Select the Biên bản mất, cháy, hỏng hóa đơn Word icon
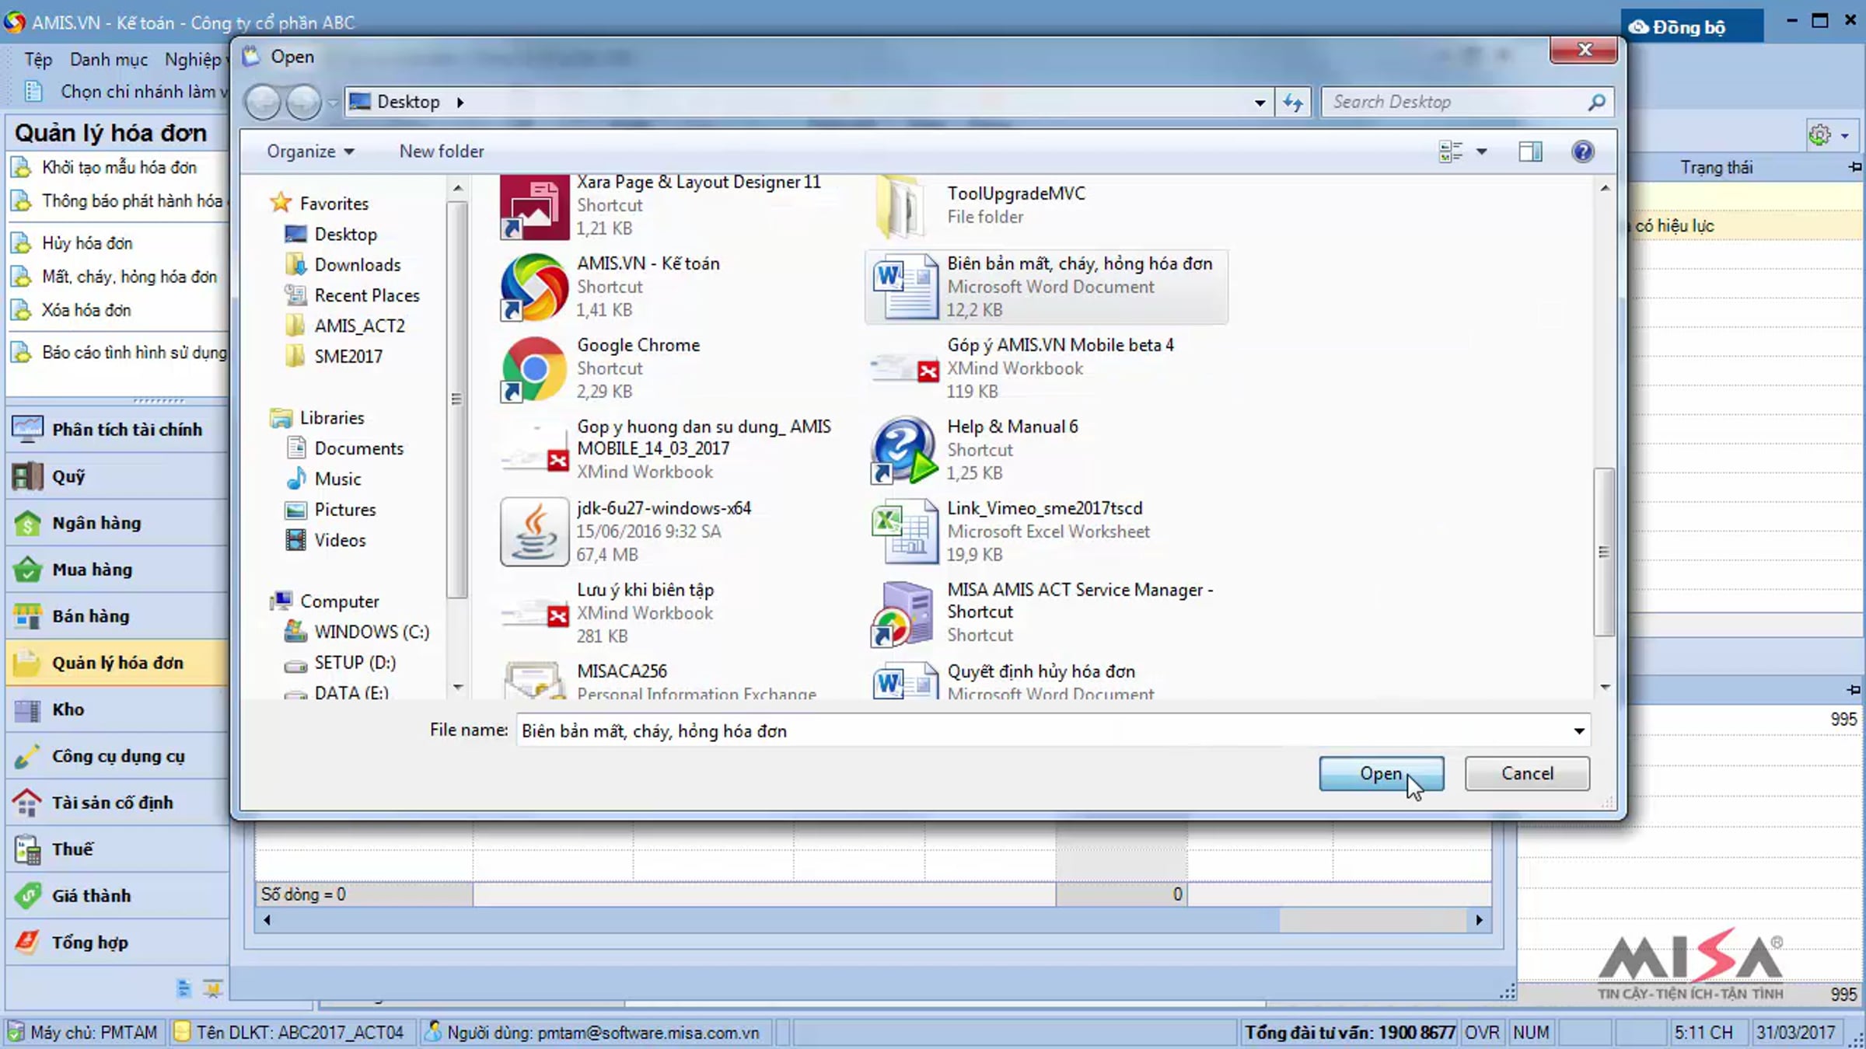Screen dimensions: 1866x1049 tap(904, 288)
